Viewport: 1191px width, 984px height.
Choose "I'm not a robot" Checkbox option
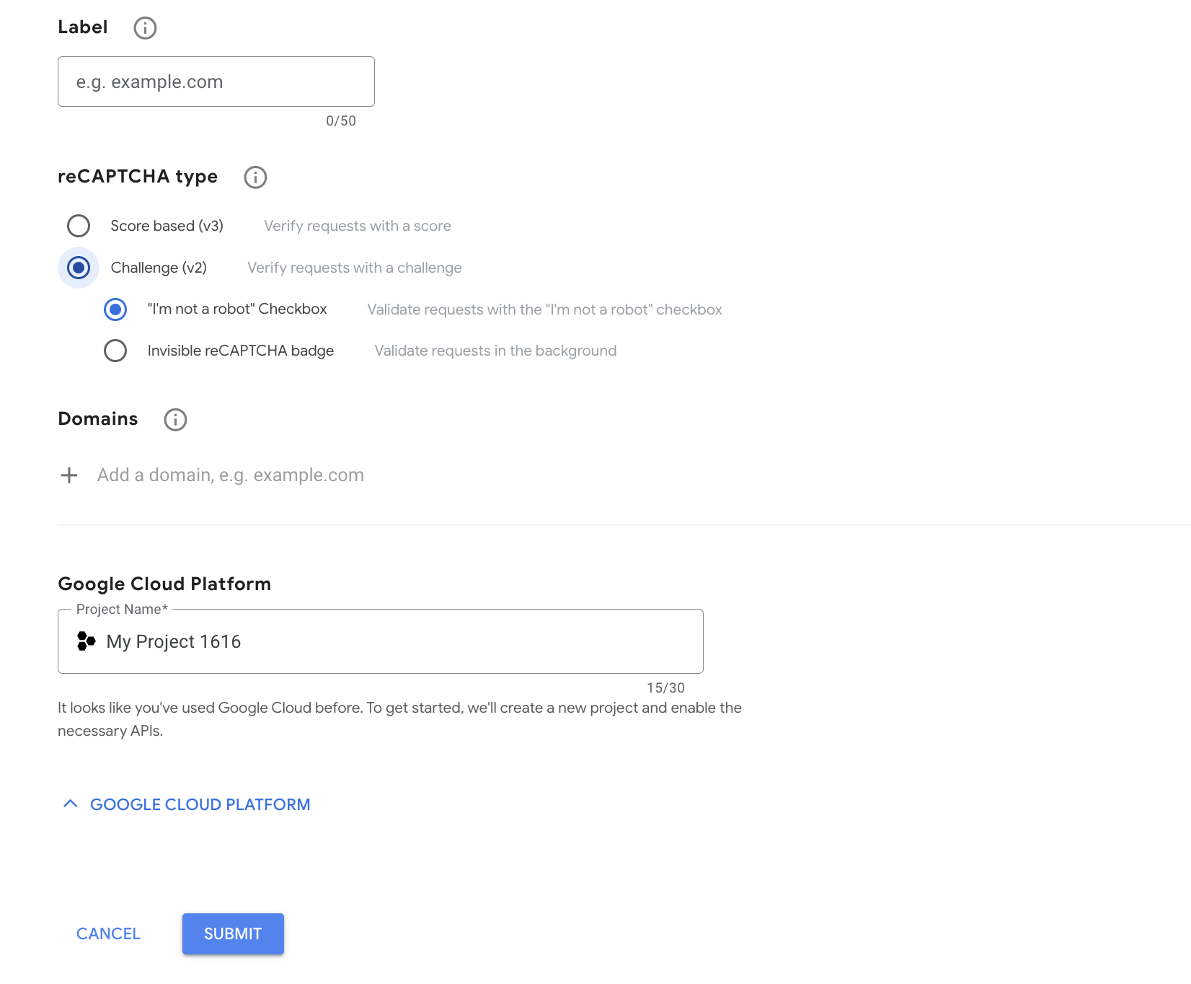115,309
